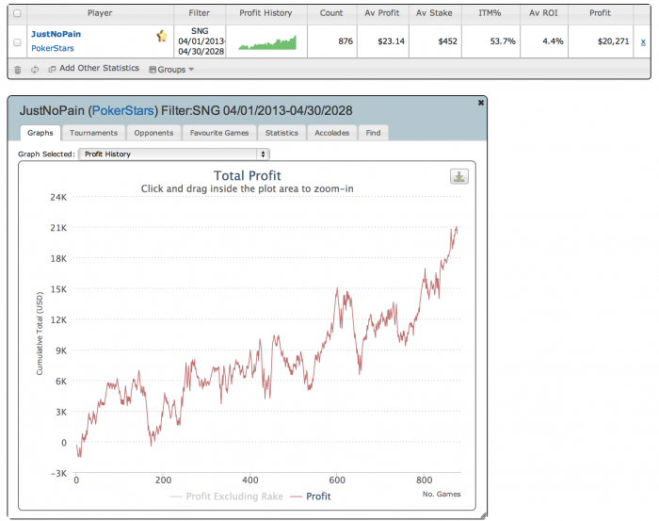This screenshot has width=659, height=521.
Task: Open PokerStars link in panel title
Action: pyautogui.click(x=122, y=110)
